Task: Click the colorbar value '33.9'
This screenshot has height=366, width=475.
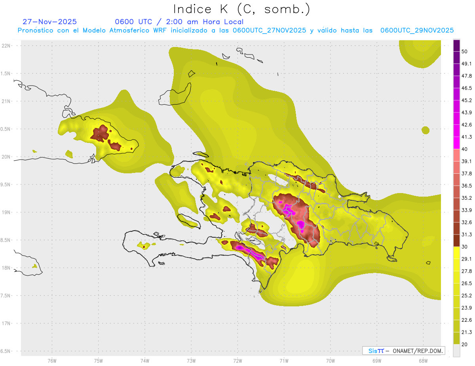Action: [467, 210]
